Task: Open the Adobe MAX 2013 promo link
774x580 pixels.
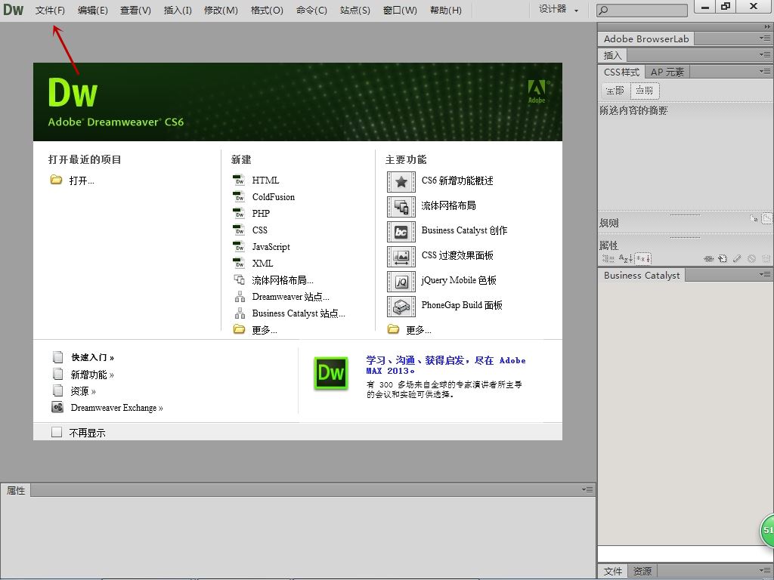Action: pyautogui.click(x=446, y=366)
